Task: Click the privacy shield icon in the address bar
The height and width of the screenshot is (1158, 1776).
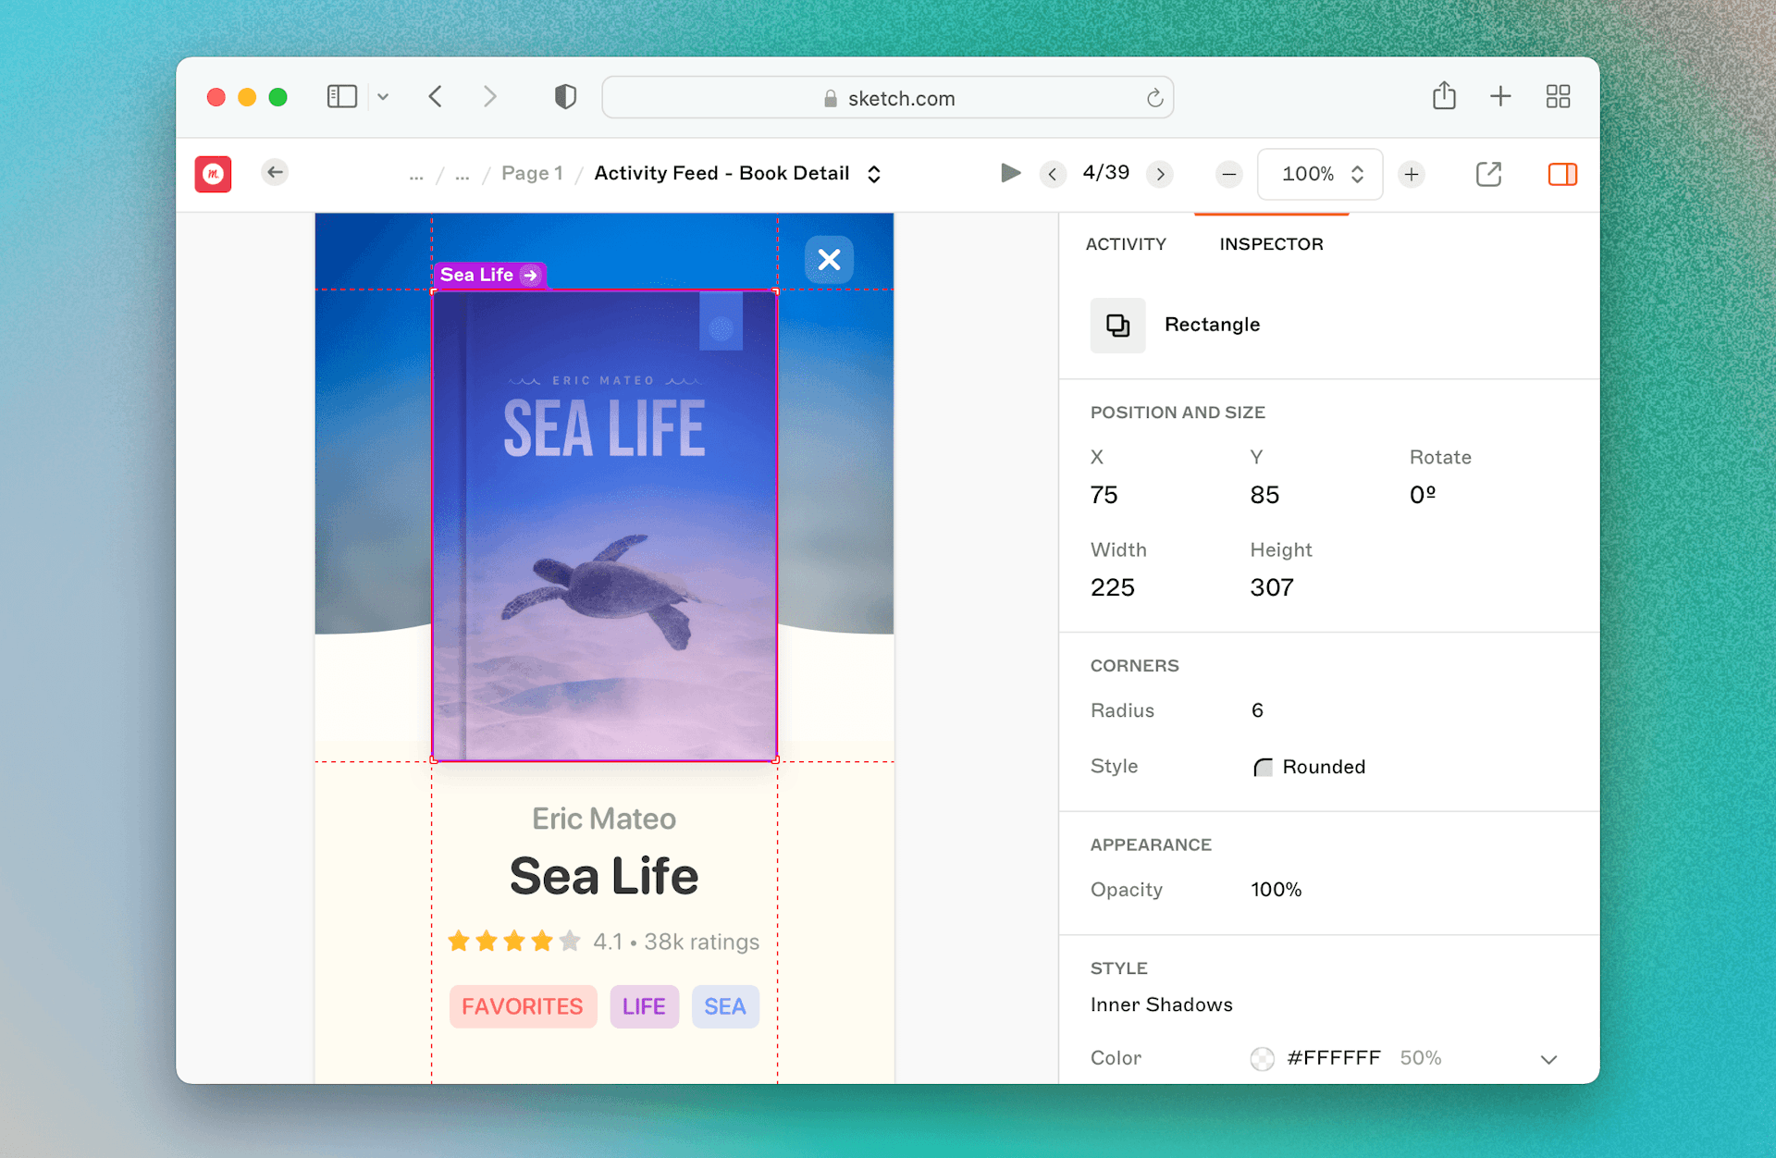Action: coord(564,96)
